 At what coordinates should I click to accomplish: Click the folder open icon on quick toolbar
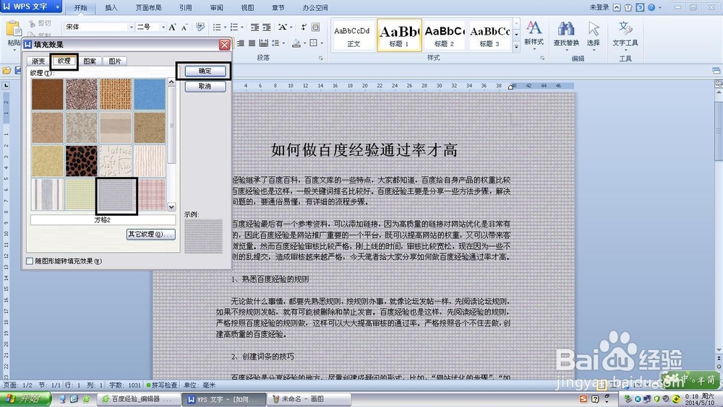coord(7,71)
